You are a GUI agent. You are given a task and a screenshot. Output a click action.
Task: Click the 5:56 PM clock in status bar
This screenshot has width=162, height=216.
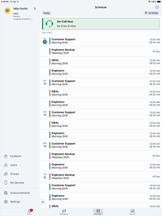[5, 2]
